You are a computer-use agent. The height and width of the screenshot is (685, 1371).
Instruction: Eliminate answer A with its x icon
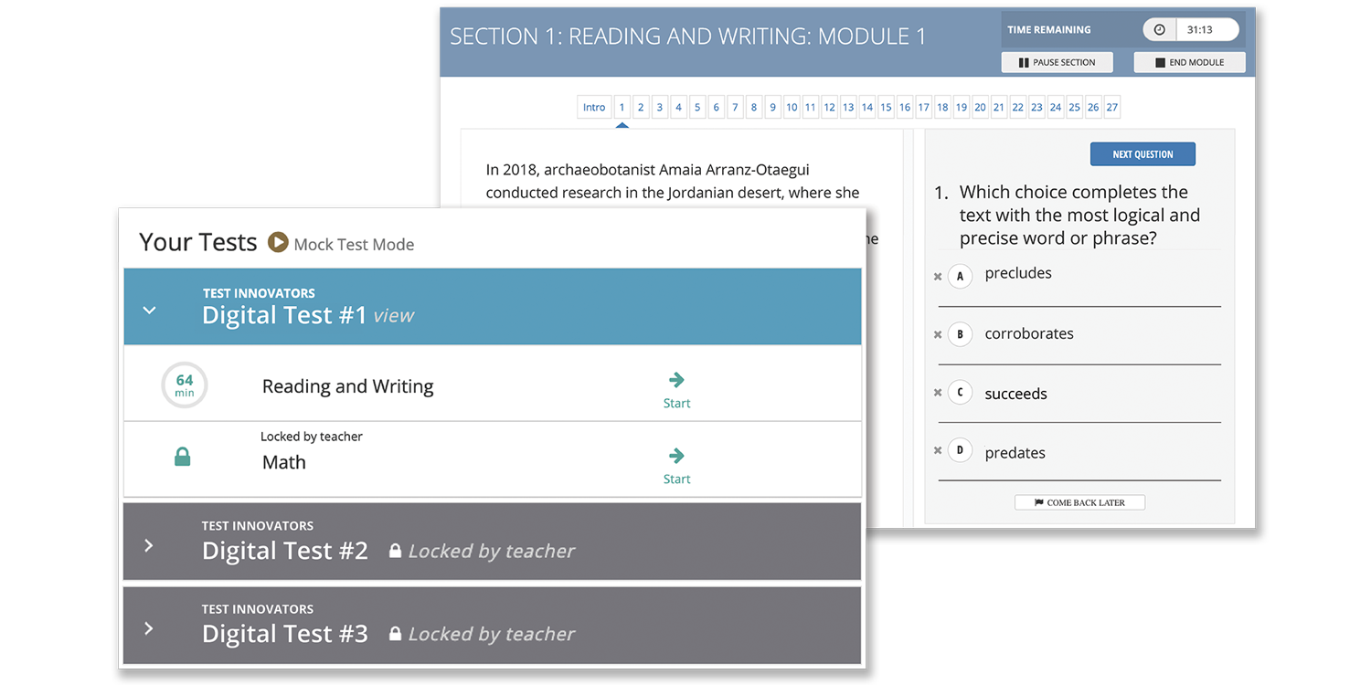point(938,277)
